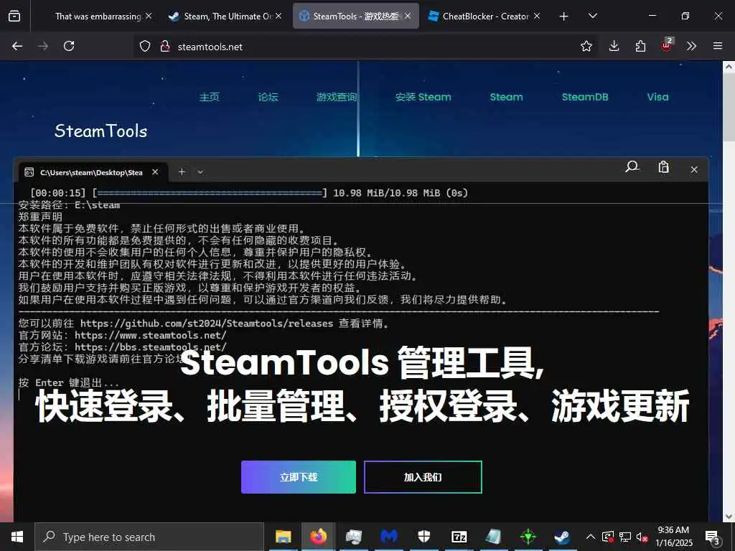
Task: Click the page vertical scrollbar thumb
Action: [x=729, y=108]
